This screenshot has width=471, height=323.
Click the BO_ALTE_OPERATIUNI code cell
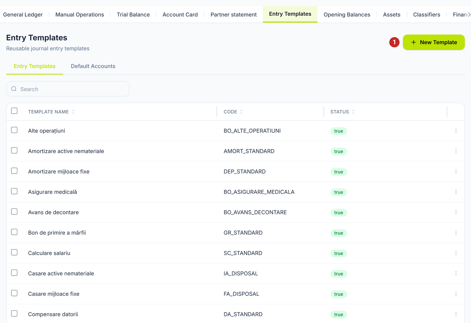pos(252,131)
